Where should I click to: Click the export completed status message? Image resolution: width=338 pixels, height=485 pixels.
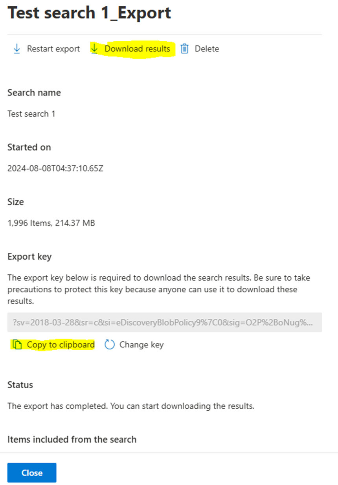[x=131, y=406]
